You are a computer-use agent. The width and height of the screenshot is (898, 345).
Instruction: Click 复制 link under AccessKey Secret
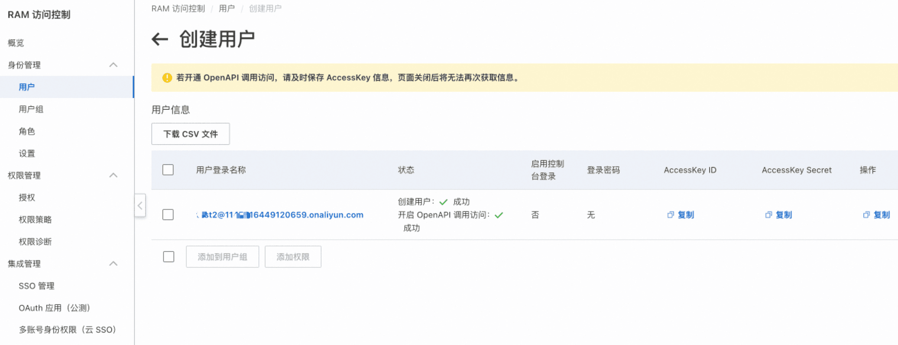tap(784, 215)
